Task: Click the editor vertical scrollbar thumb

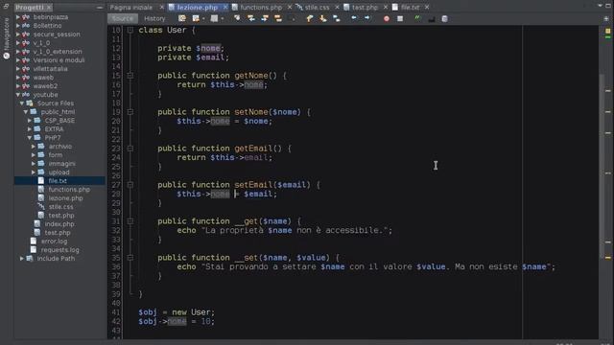Action: tap(602, 166)
